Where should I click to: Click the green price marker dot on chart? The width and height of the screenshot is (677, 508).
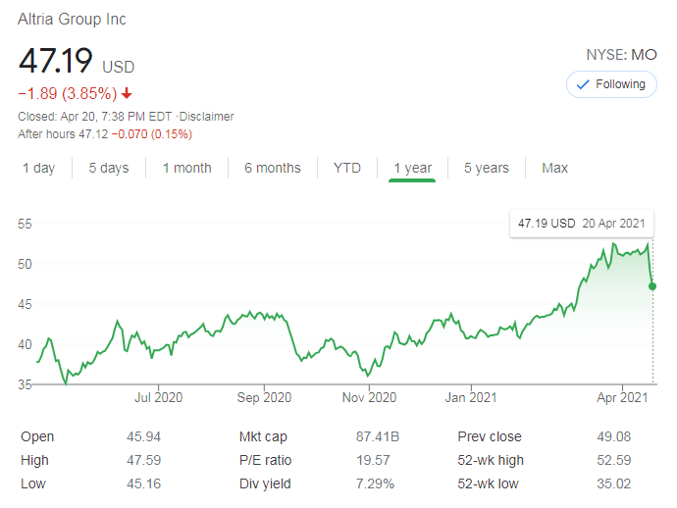(x=652, y=286)
